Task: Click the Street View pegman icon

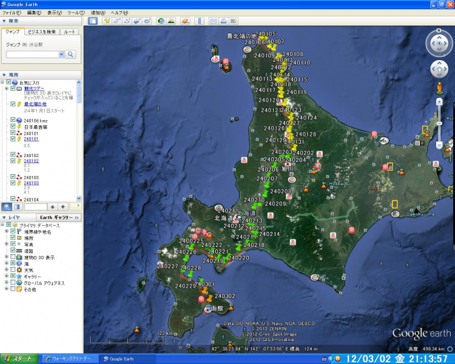Action: click(440, 88)
